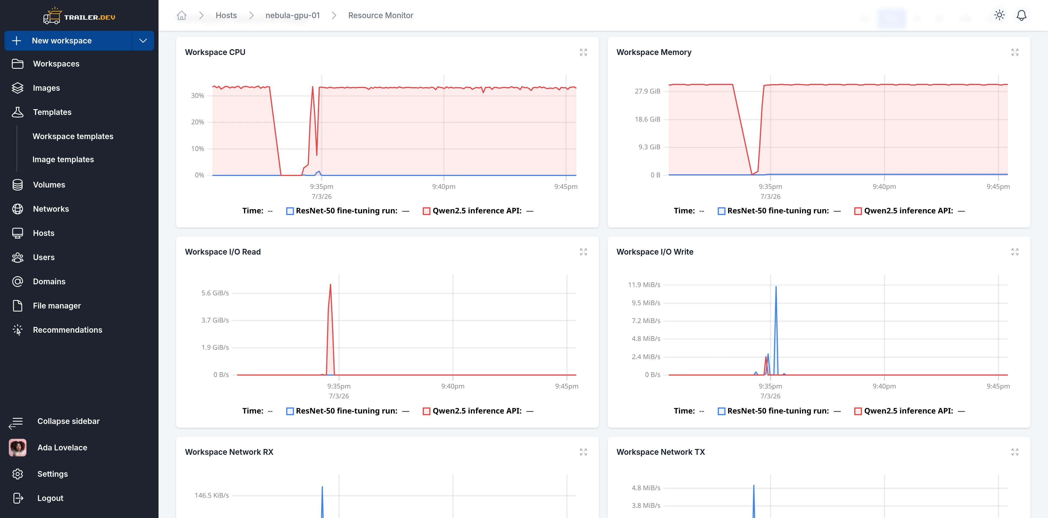Click the Resource Monitor breadcrumb
The height and width of the screenshot is (518, 1048).
click(381, 15)
